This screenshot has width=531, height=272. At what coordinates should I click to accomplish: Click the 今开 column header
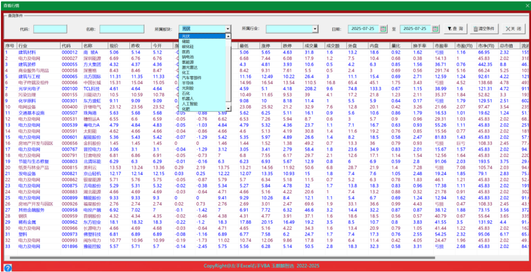pyautogui.click(x=162, y=45)
